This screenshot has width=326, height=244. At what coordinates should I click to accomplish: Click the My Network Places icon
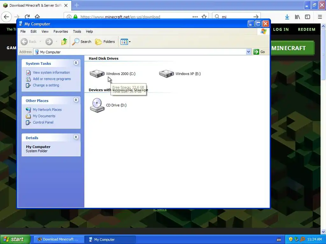tap(28, 110)
